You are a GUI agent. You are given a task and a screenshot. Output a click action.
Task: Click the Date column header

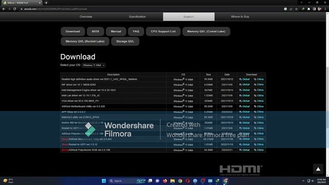[227, 75]
